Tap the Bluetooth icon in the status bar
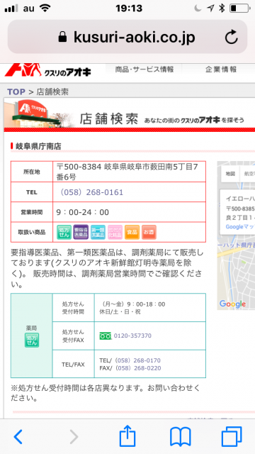Screen dimensions: 255x454 click(x=222, y=9)
